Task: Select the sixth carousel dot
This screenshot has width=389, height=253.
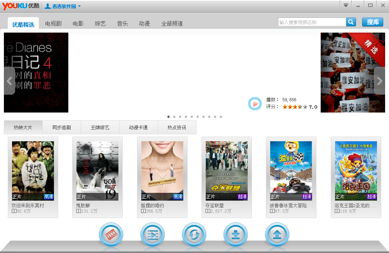Action: coord(198,116)
